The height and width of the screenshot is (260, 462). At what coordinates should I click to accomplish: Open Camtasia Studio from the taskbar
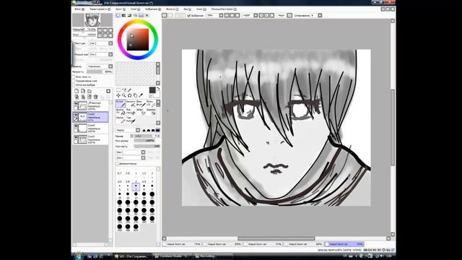click(x=172, y=256)
